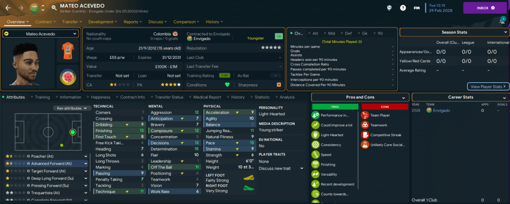The width and height of the screenshot is (510, 204).
Task: Select the Gk stats radio option
Action: tap(362, 33)
